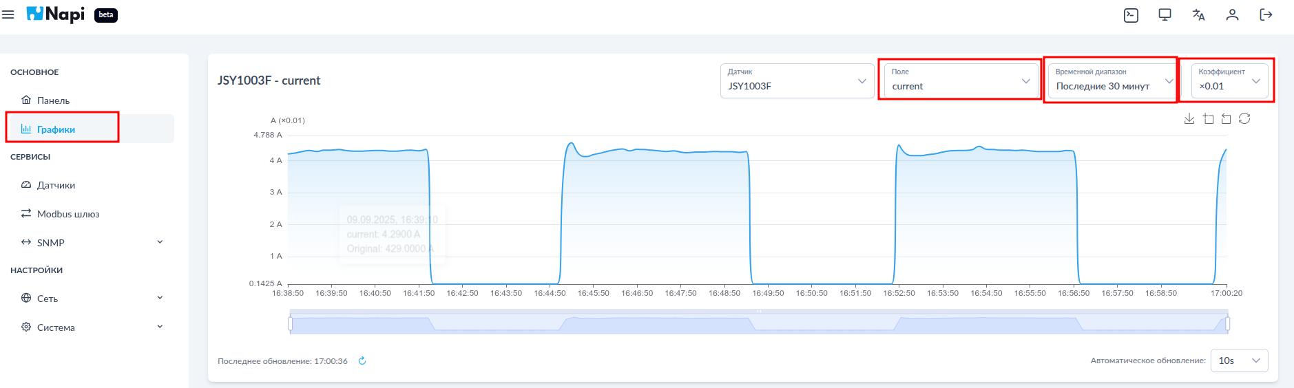Expand the SNMP sidebar section
This screenshot has width=1294, height=388.
(x=160, y=242)
